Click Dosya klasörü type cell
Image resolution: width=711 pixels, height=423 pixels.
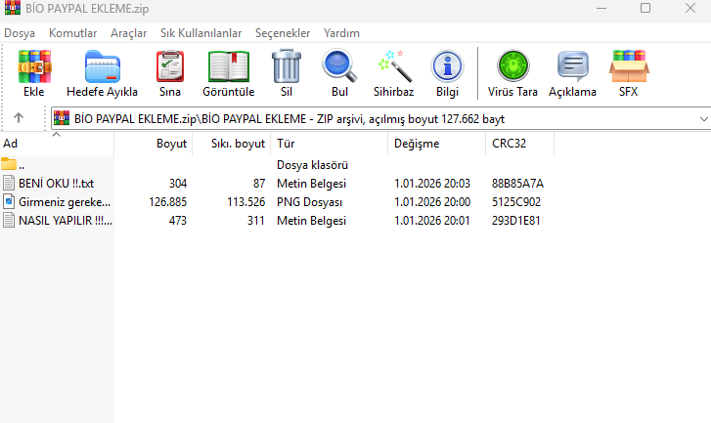pos(312,165)
